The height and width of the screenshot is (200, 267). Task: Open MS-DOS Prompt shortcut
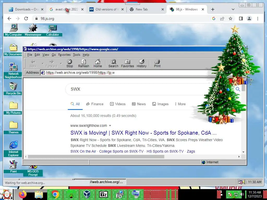(33, 171)
